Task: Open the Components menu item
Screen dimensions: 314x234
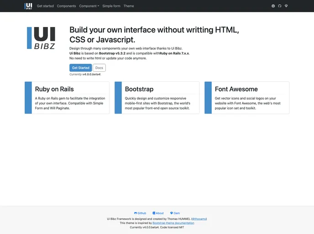Action: click(x=66, y=6)
